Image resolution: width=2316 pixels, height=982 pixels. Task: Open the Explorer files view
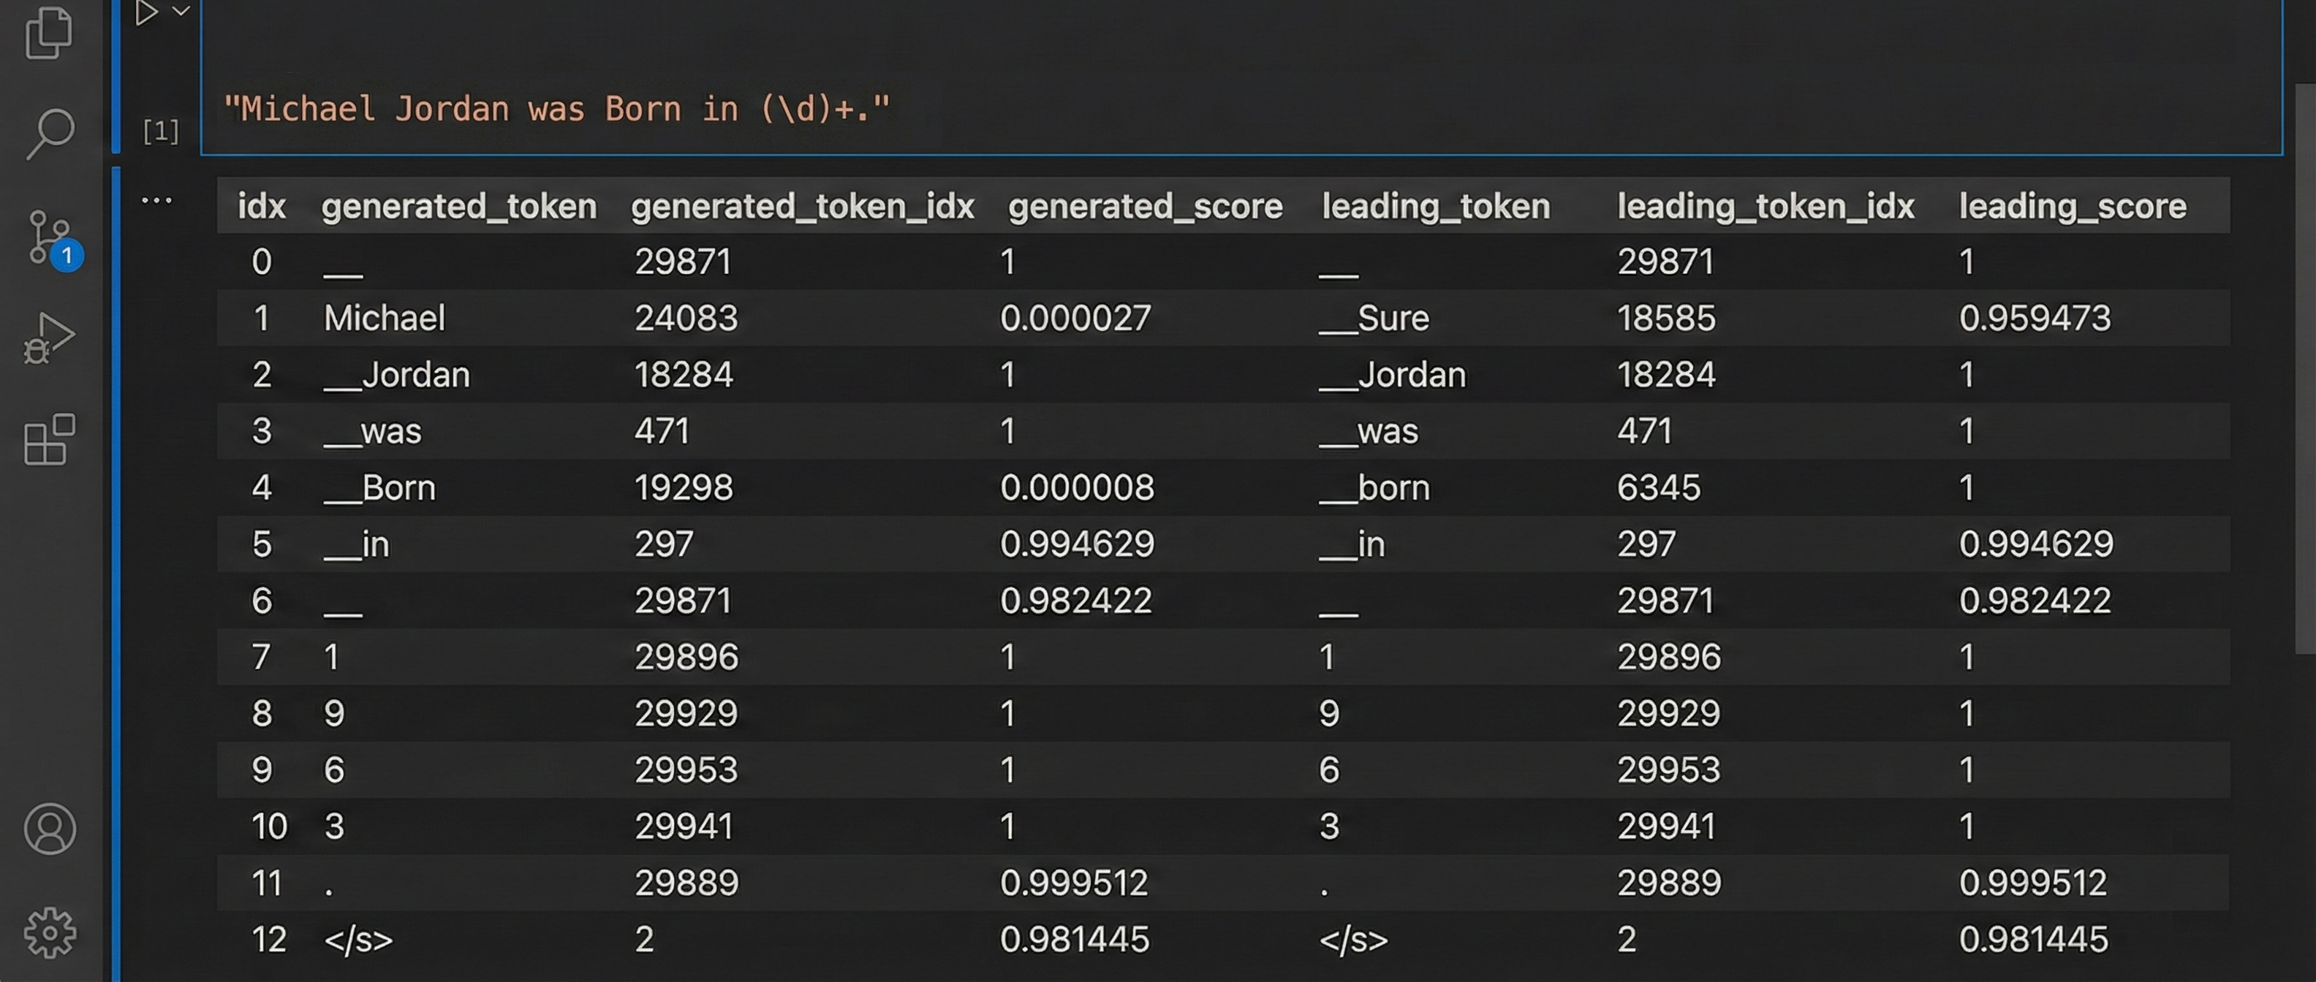tap(50, 33)
